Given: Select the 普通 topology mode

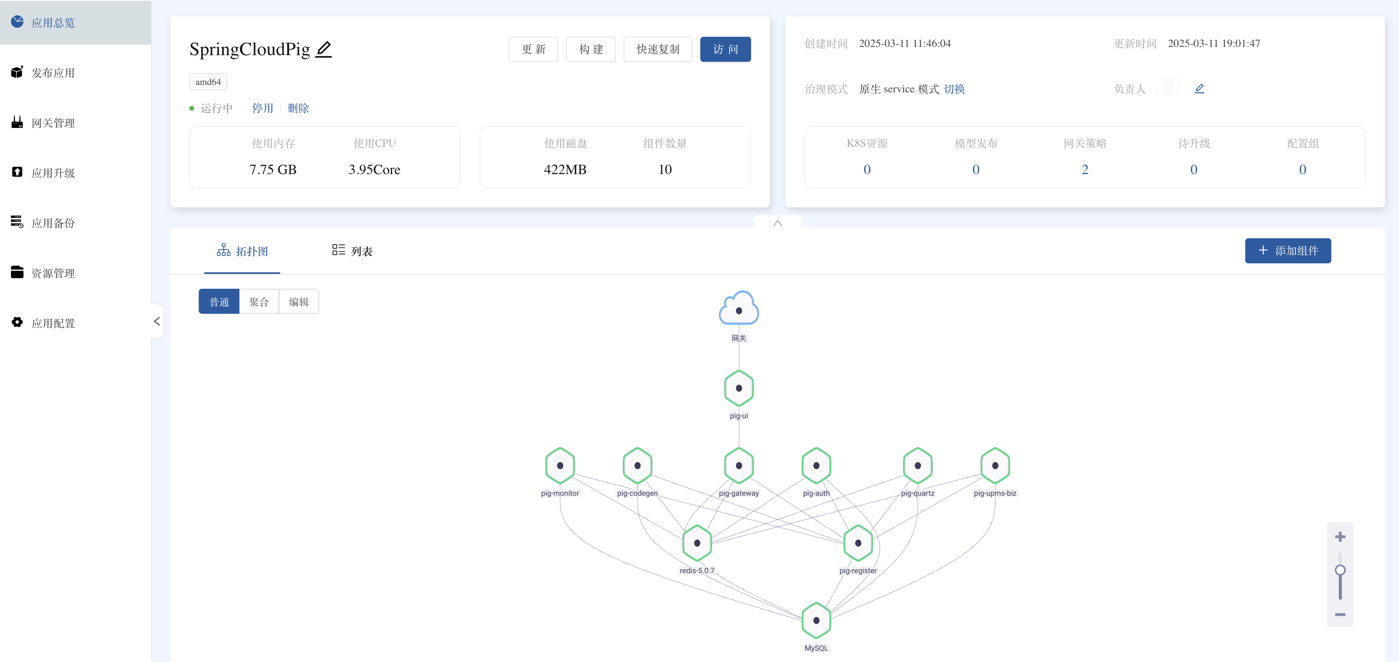Looking at the screenshot, I should click(x=219, y=301).
